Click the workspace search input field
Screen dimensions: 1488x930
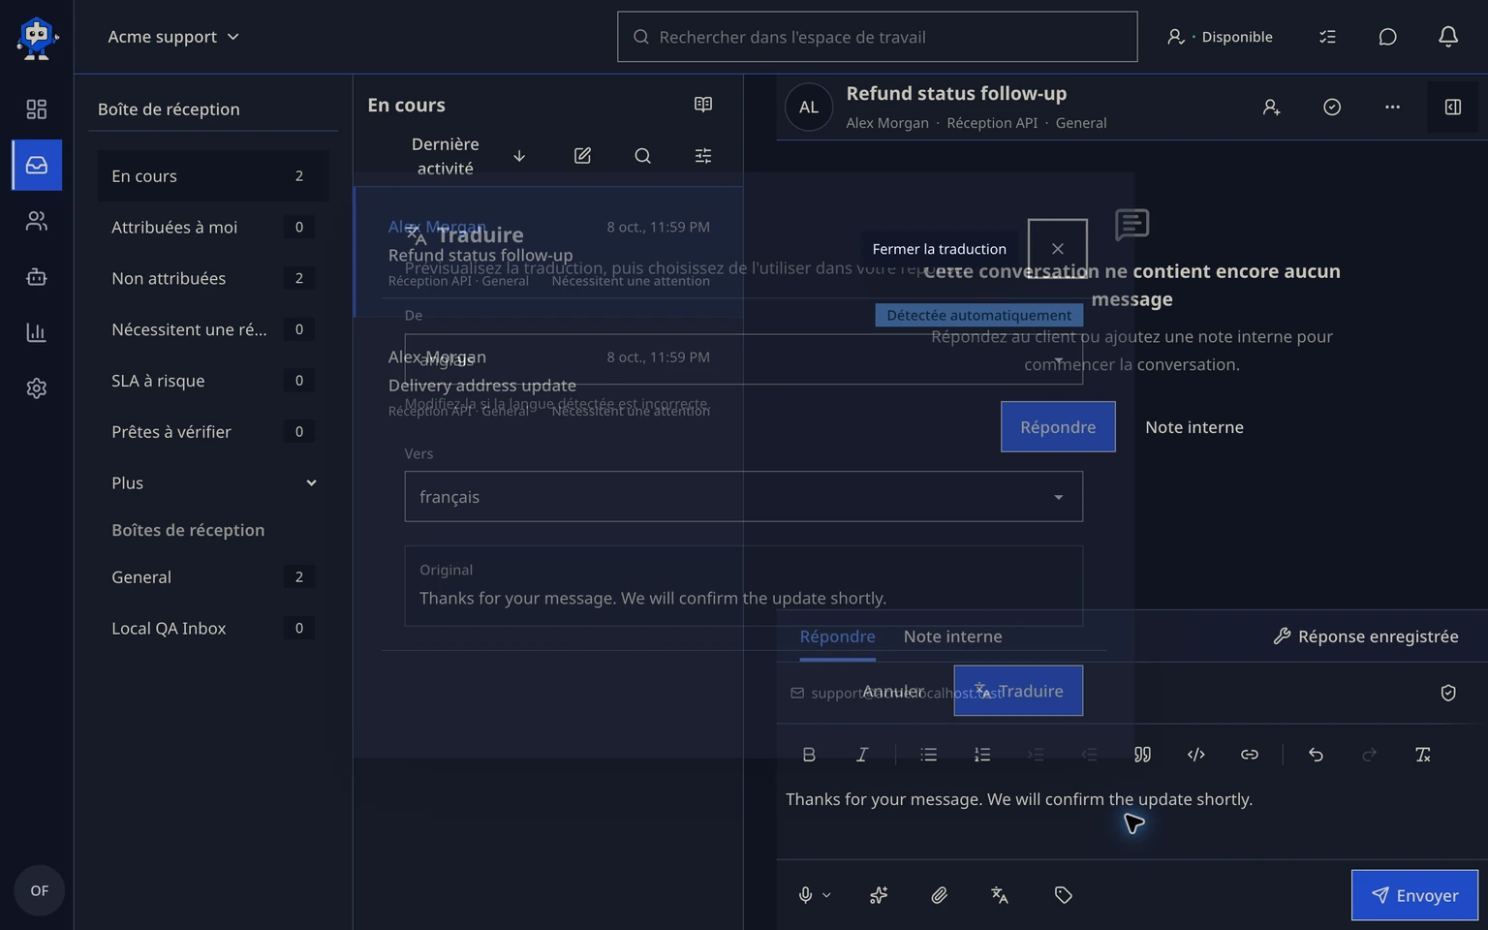click(877, 37)
